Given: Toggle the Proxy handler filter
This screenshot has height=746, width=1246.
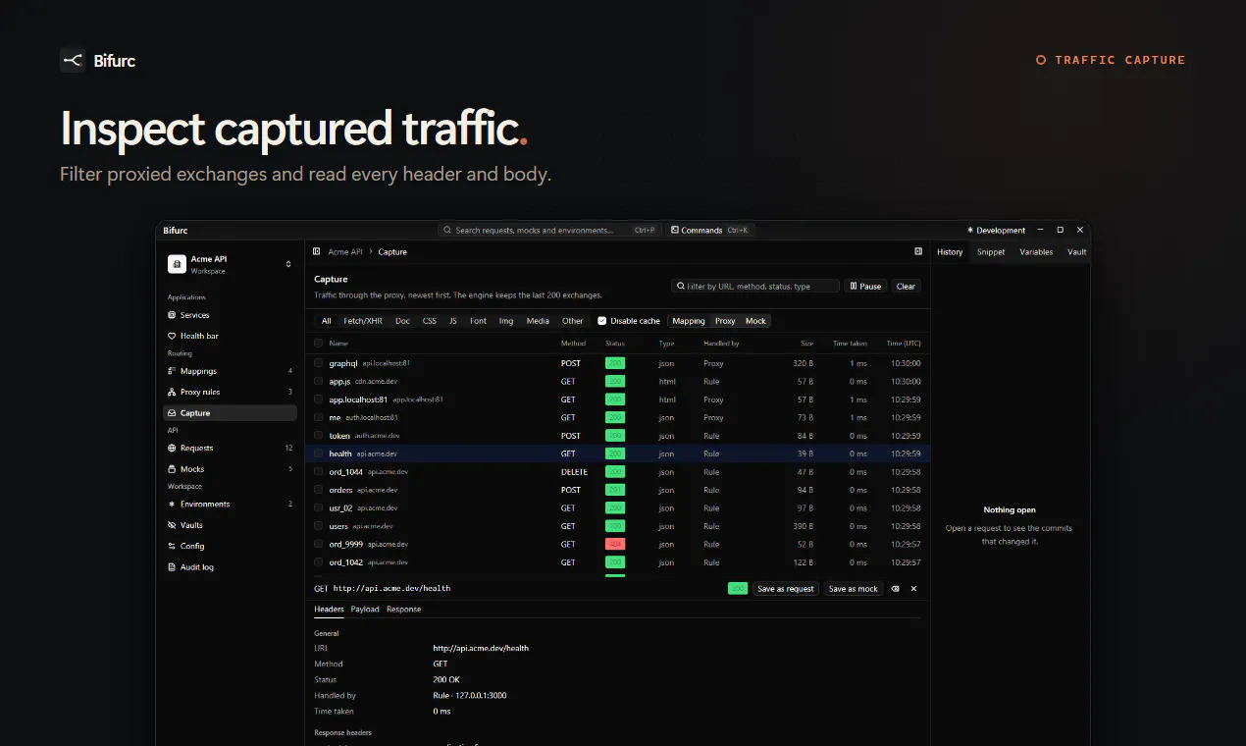Looking at the screenshot, I should point(725,321).
